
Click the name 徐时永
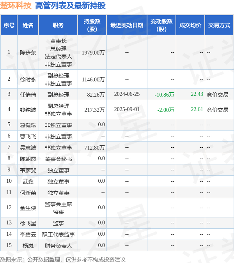[x=28, y=79]
